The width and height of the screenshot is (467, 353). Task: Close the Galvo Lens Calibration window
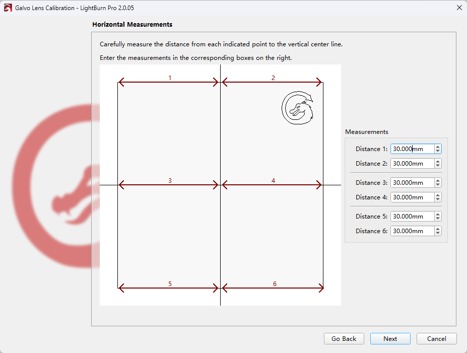pyautogui.click(x=459, y=8)
